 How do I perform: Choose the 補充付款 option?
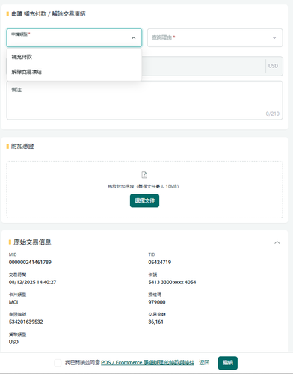[74, 57]
